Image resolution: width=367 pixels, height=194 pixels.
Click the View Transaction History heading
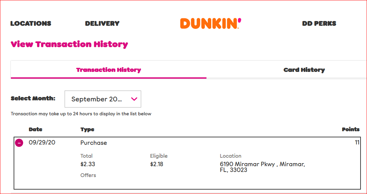(69, 44)
